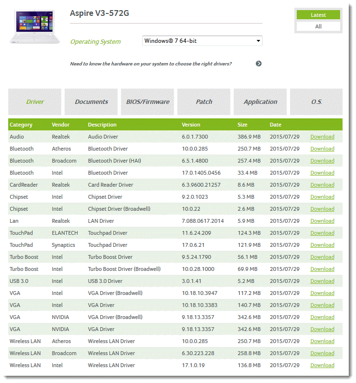
Task: Download Intel VGA Driver version 10.18.10.3383
Action: tap(322, 305)
